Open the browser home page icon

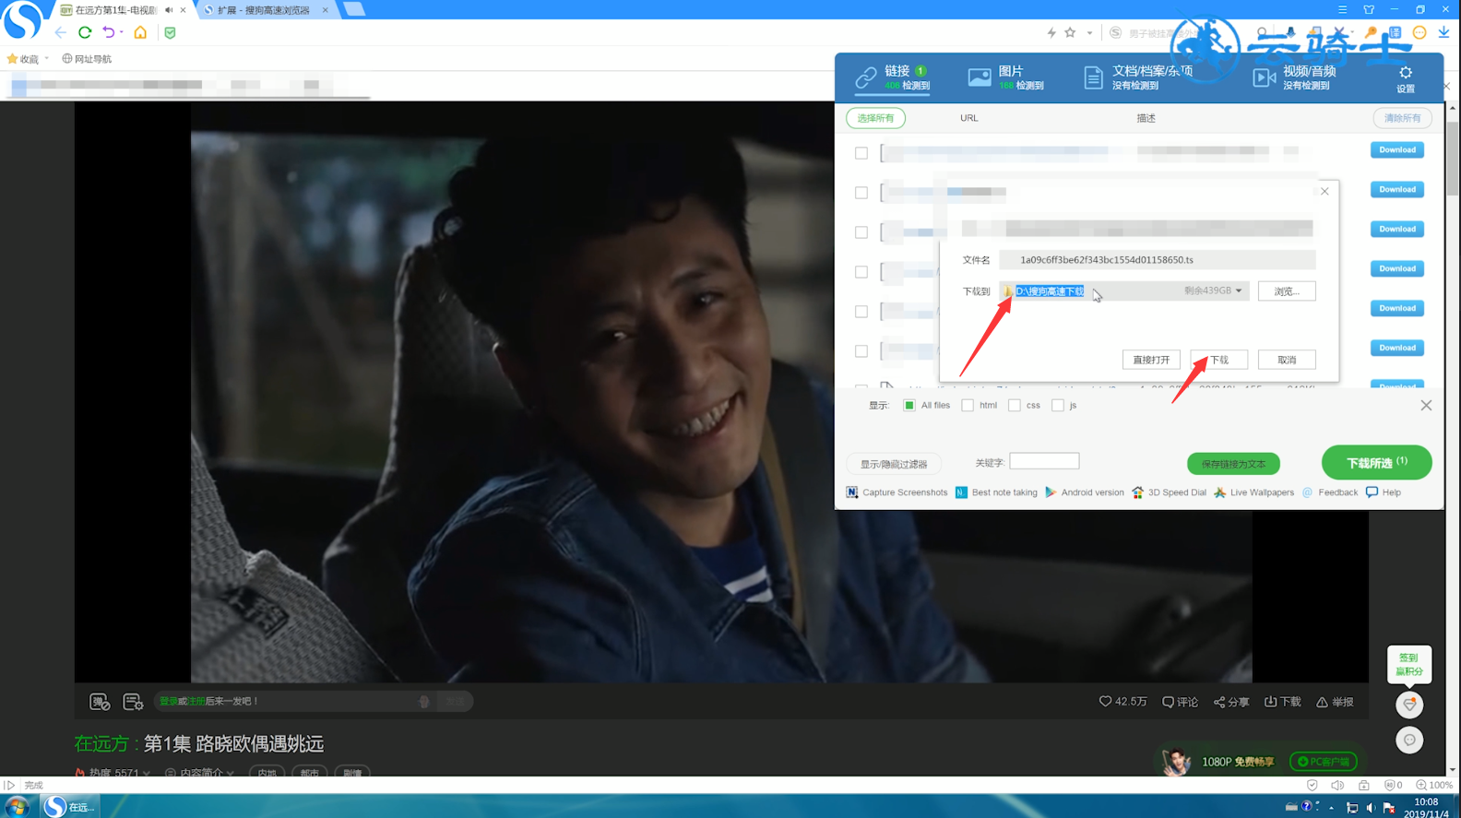[140, 32]
